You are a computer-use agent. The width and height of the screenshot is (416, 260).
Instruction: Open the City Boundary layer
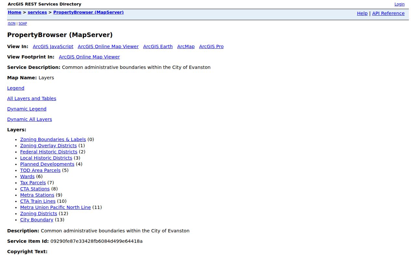(37, 220)
